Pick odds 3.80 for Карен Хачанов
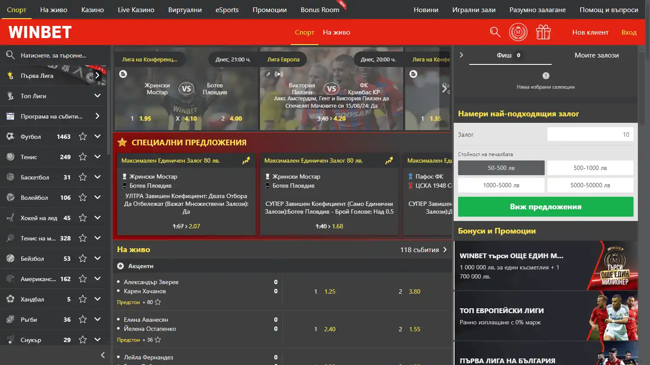 click(x=415, y=291)
